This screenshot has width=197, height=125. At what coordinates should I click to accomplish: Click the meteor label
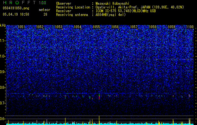(44, 10)
